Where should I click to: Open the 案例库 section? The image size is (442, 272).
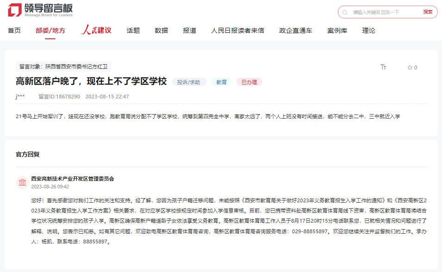pyautogui.click(x=337, y=31)
